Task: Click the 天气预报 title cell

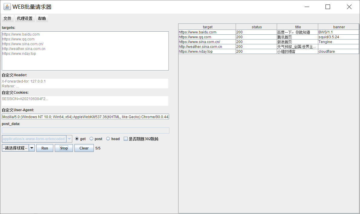Action: pyautogui.click(x=298, y=47)
